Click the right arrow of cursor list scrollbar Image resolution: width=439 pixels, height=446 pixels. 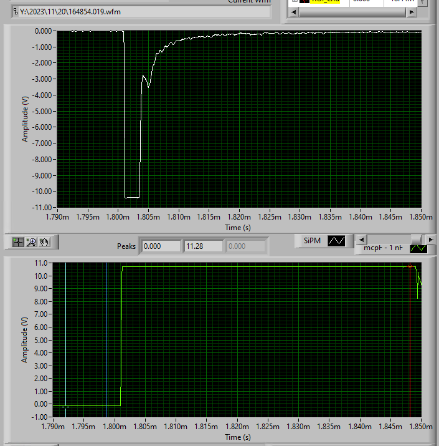pyautogui.click(x=412, y=12)
